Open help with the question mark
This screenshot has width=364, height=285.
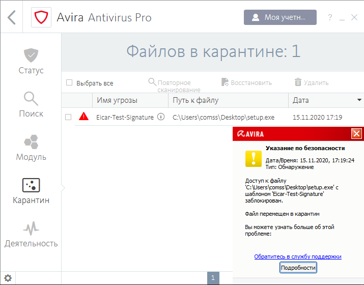coord(330,17)
